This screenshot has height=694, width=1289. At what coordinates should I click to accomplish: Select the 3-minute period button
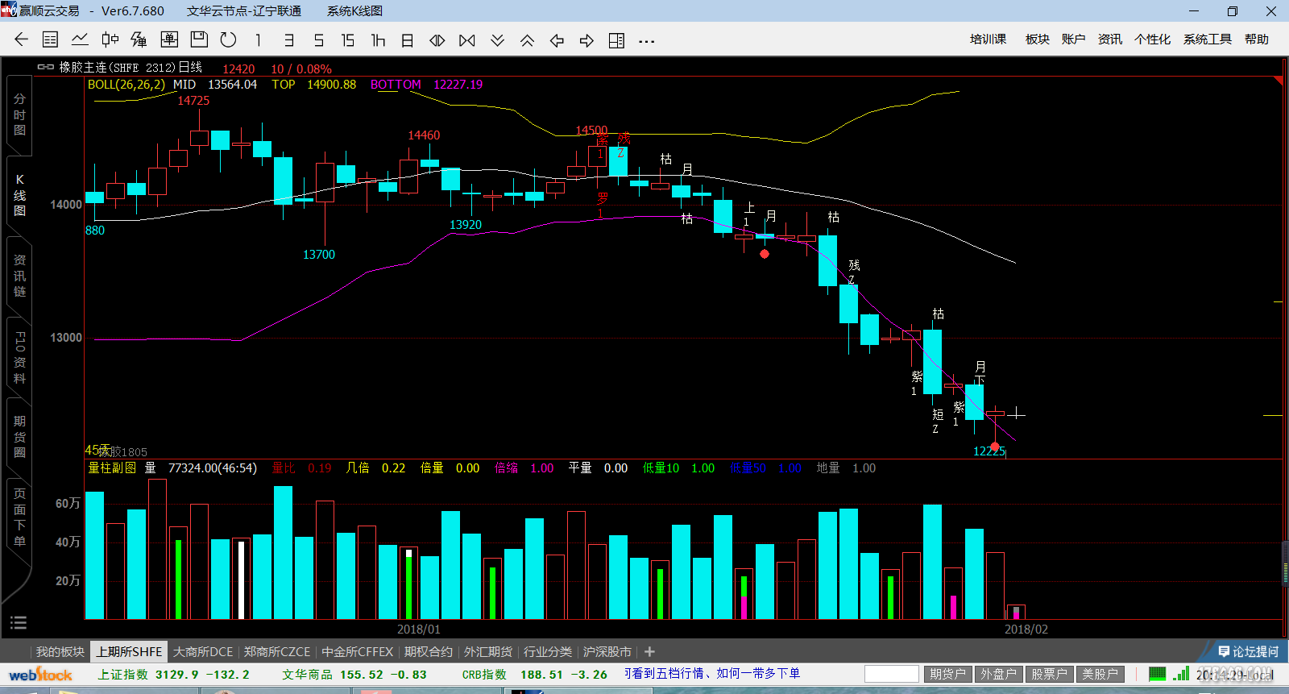point(288,39)
